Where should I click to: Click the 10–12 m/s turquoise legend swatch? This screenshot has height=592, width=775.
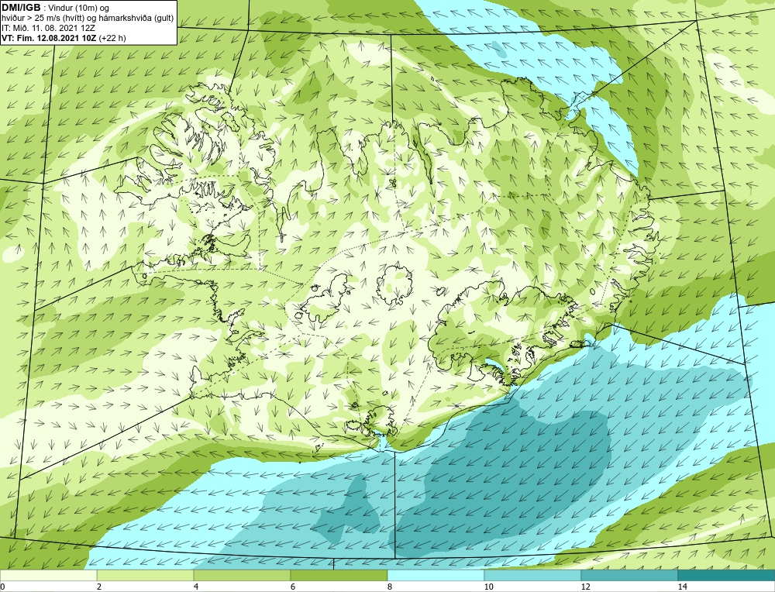(533, 576)
